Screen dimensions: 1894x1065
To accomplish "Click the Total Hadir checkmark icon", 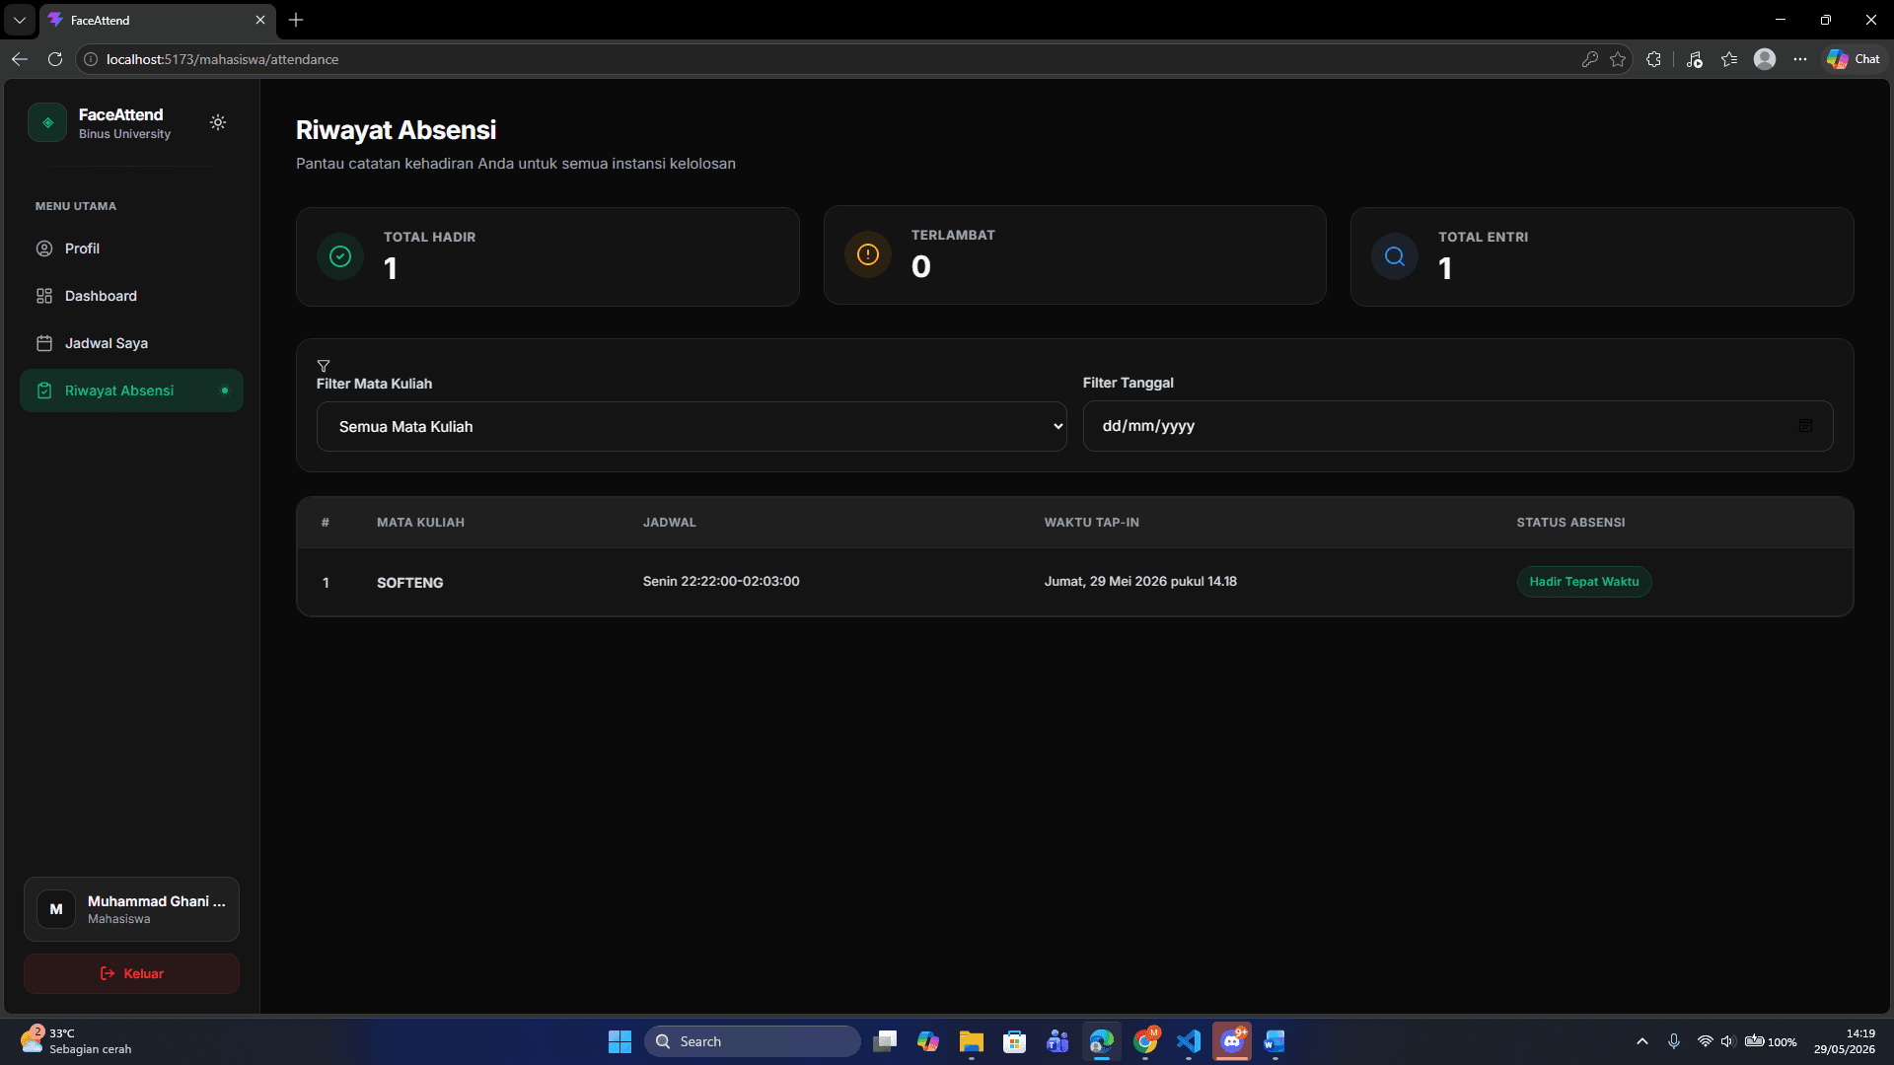I will point(340,256).
